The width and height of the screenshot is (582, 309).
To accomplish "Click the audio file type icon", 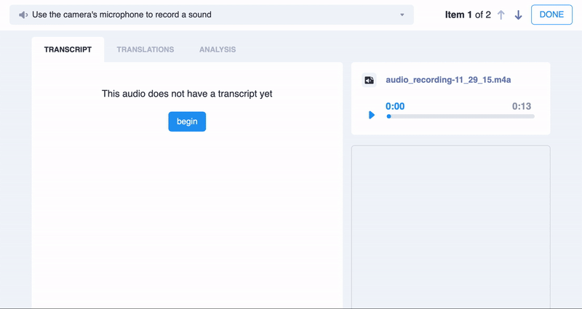I will pos(370,80).
